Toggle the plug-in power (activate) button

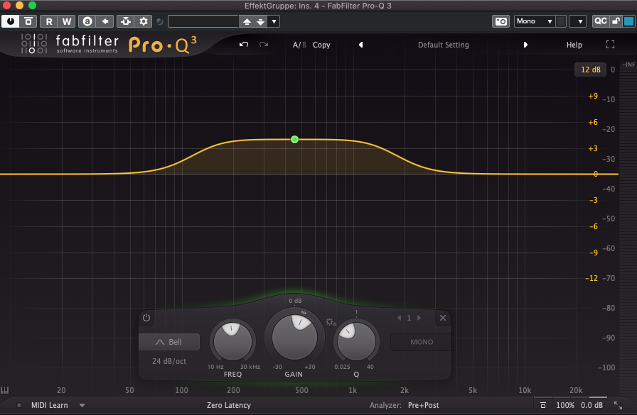10,21
